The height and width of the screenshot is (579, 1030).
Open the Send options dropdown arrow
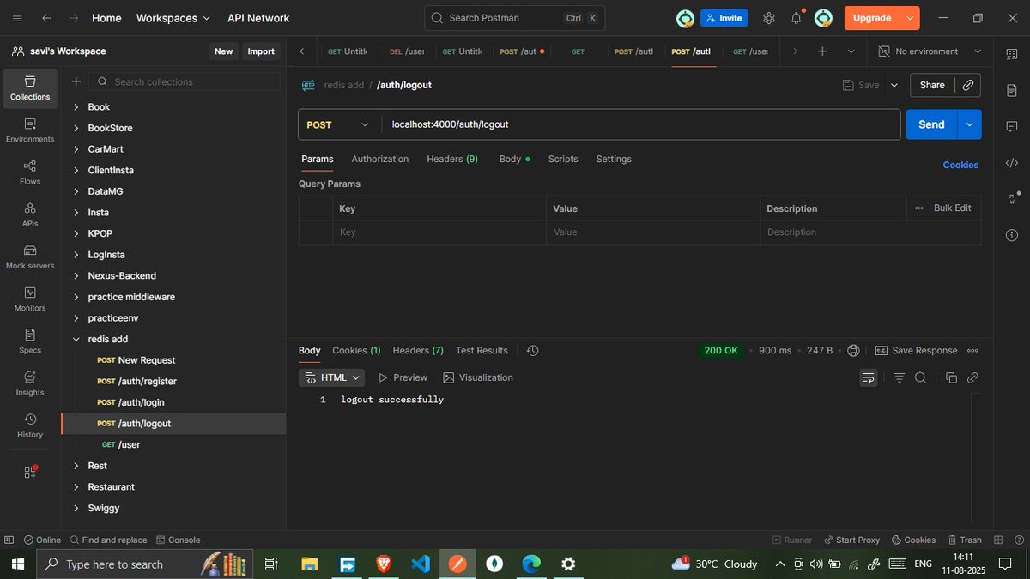tap(969, 124)
